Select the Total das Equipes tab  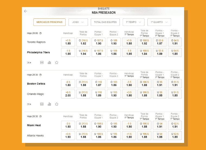pos(105,22)
